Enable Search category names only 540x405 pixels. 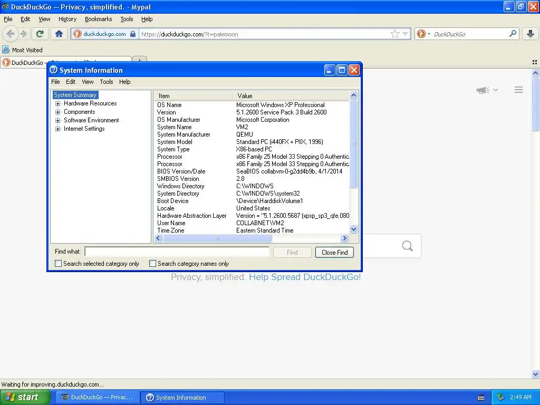[152, 264]
